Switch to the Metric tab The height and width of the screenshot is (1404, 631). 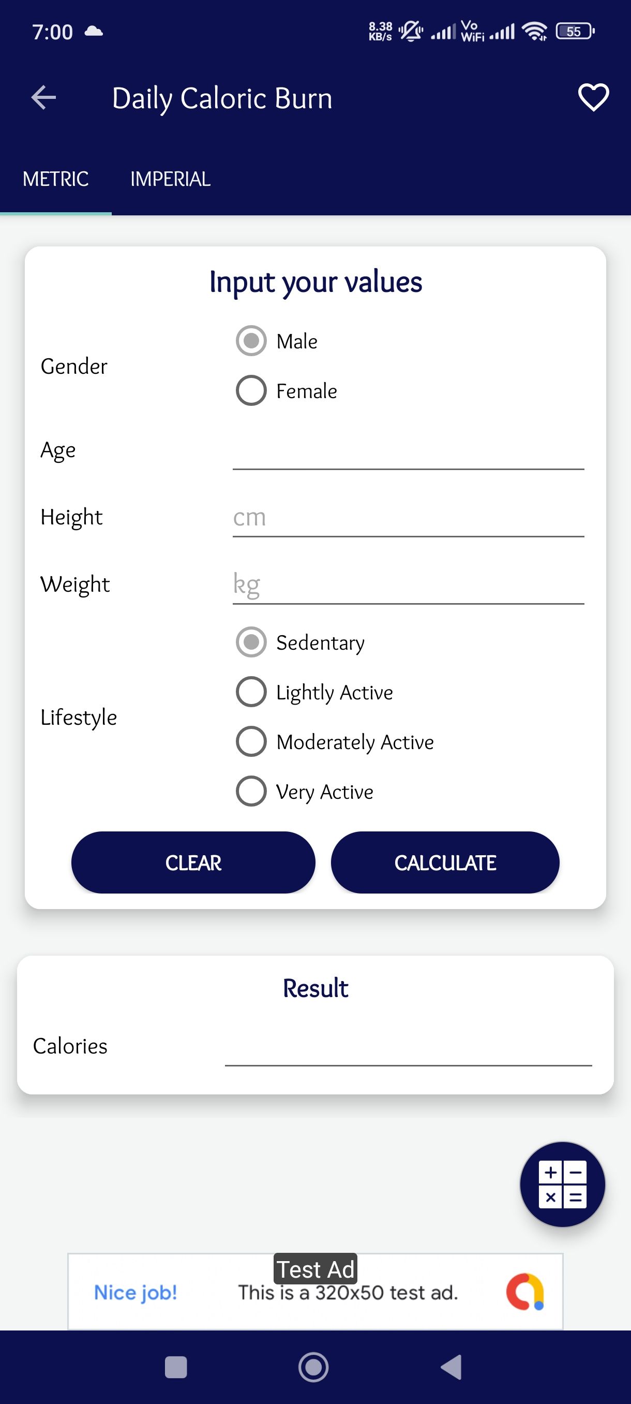coord(55,179)
